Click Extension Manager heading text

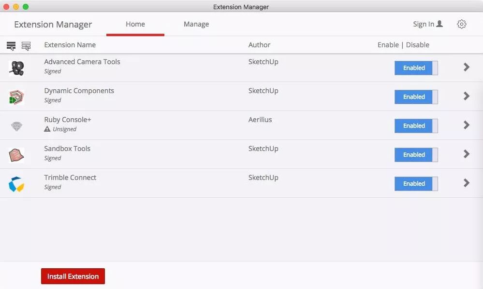53,24
